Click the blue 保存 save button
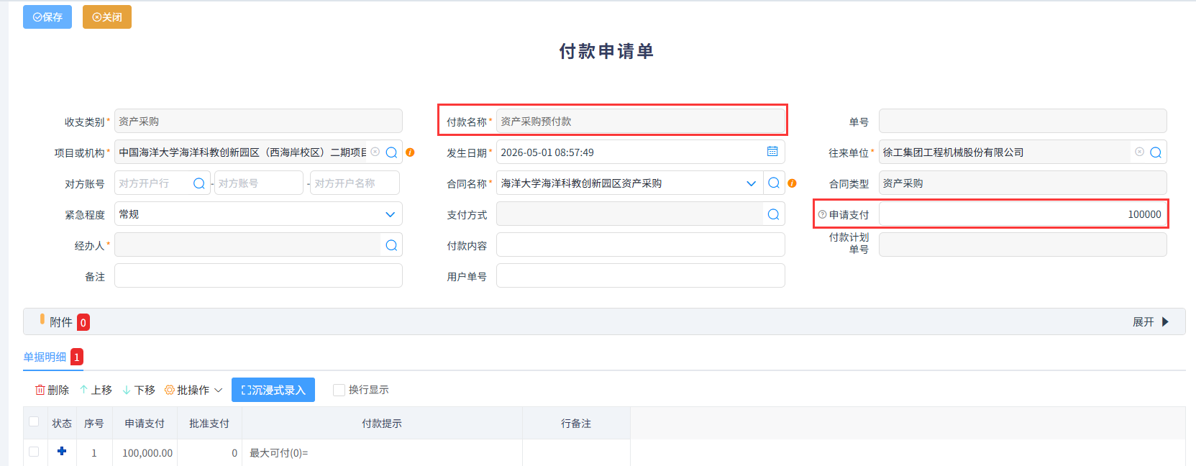 47,17
